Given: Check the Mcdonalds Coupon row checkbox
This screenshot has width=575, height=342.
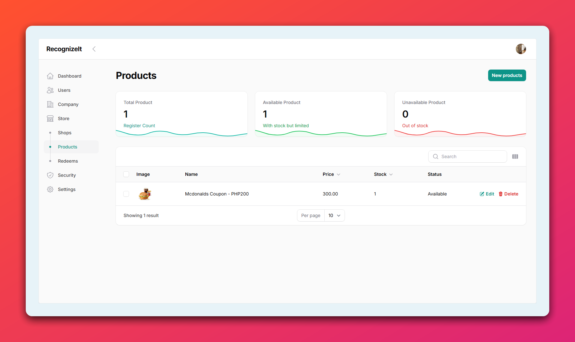Looking at the screenshot, I should pos(126,194).
